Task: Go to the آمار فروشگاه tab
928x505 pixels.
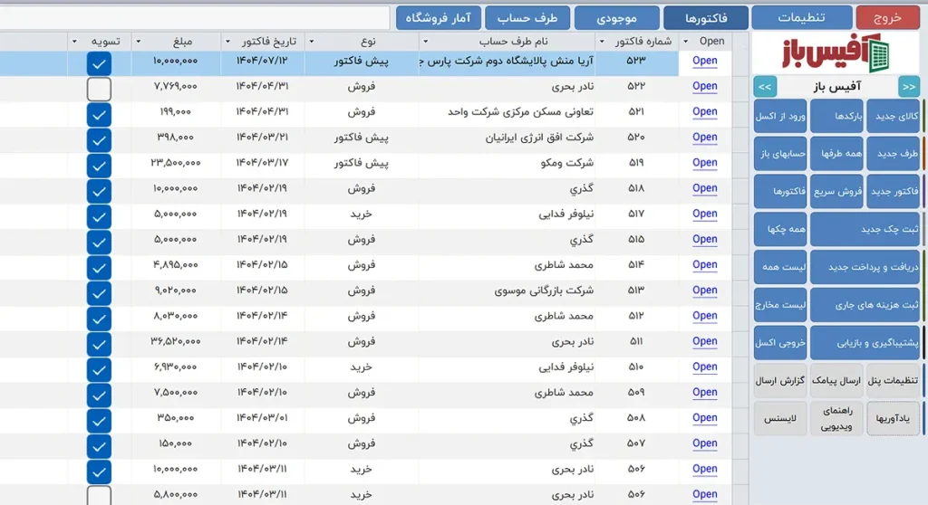Action: [438, 18]
